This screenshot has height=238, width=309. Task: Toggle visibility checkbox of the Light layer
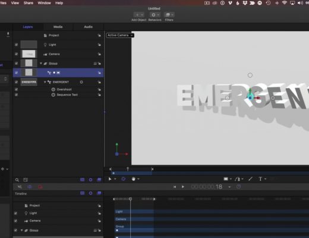coord(16,45)
